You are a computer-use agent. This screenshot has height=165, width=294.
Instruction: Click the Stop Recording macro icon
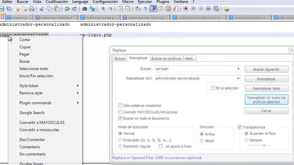pyautogui.click(x=193, y=9)
